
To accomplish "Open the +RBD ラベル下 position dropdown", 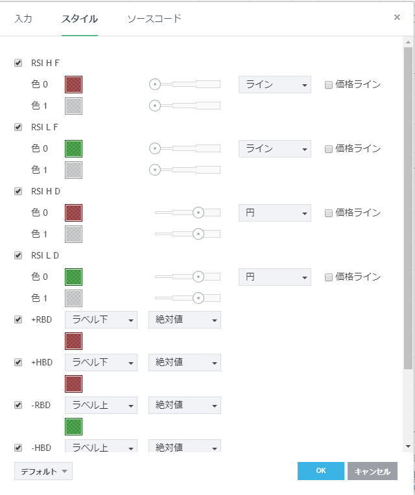I will [x=101, y=319].
